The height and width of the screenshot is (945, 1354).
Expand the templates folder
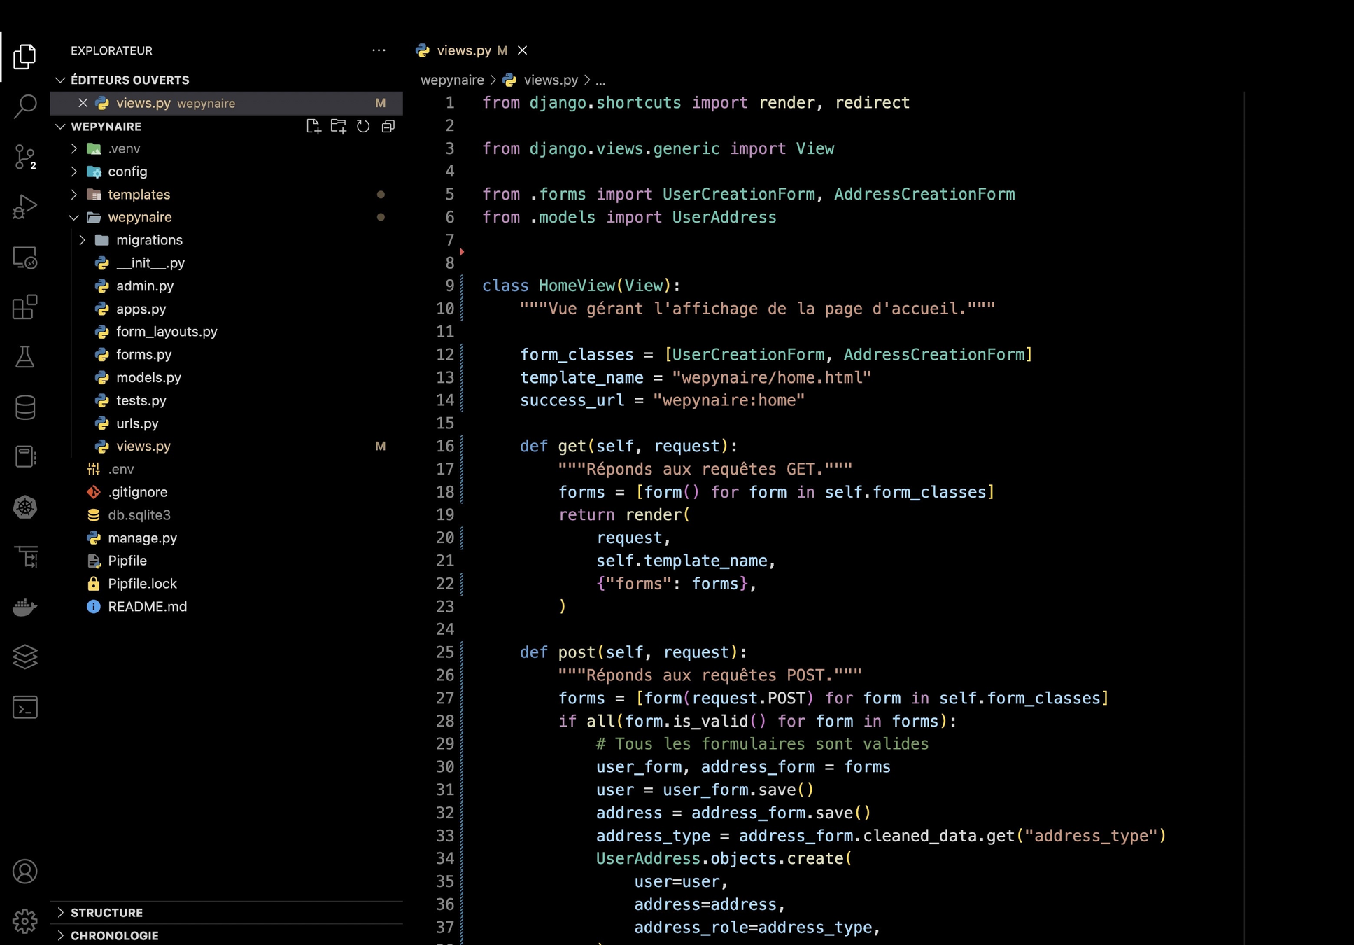139,195
